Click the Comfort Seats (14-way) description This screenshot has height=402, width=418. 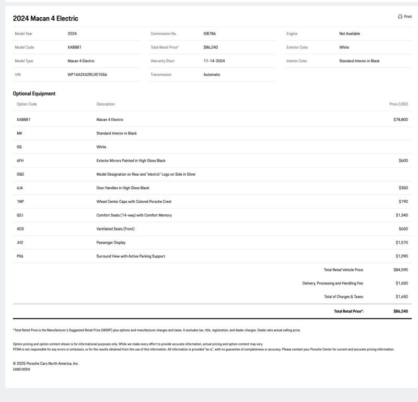(134, 215)
